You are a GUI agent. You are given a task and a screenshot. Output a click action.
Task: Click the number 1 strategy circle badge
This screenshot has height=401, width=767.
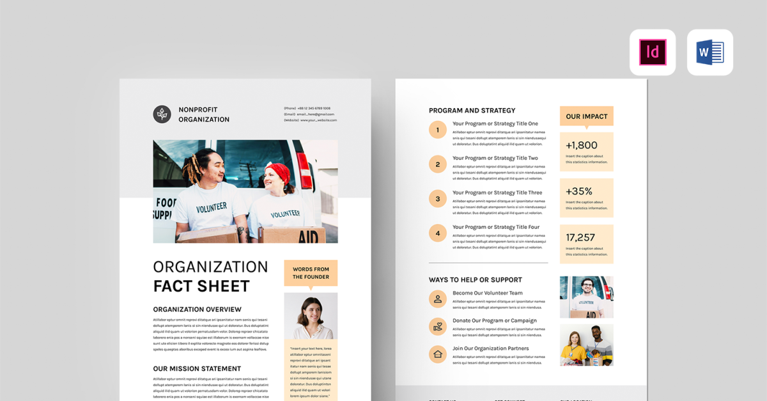point(437,129)
